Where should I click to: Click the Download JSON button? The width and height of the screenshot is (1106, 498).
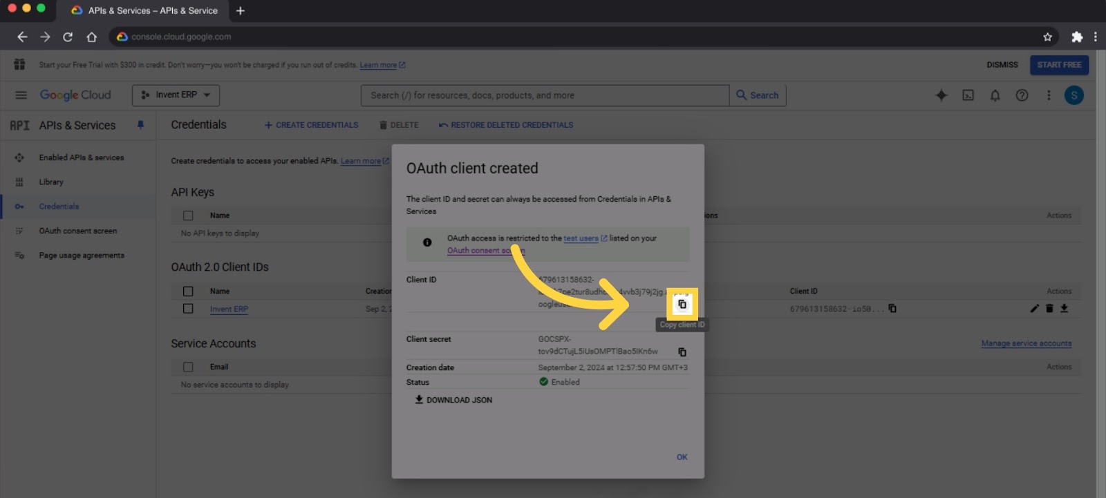click(x=453, y=400)
